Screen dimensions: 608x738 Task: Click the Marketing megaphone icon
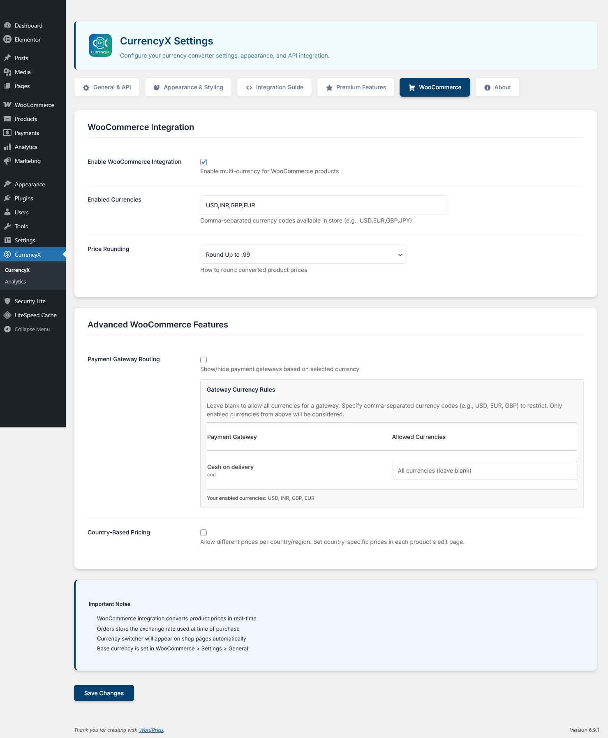coord(7,161)
